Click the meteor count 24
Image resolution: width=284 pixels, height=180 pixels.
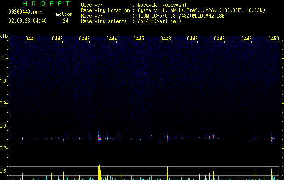65,21
